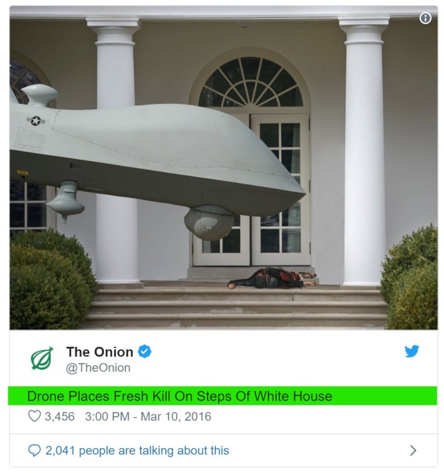Expand the conversation with the right chevron
Screen dimensions: 444x473
tap(413, 450)
